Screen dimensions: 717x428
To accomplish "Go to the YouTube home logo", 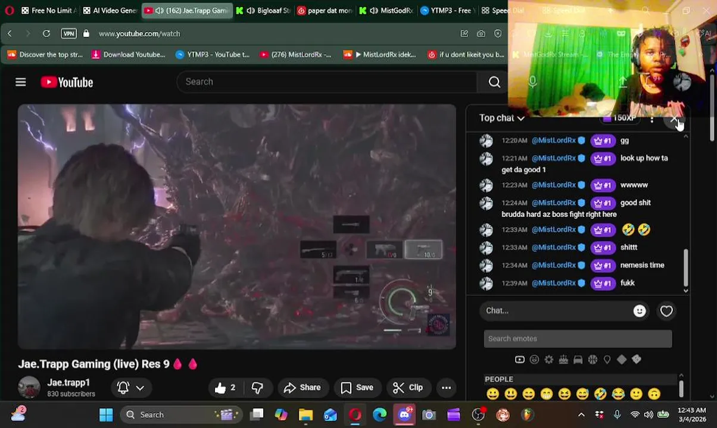I will tap(67, 82).
